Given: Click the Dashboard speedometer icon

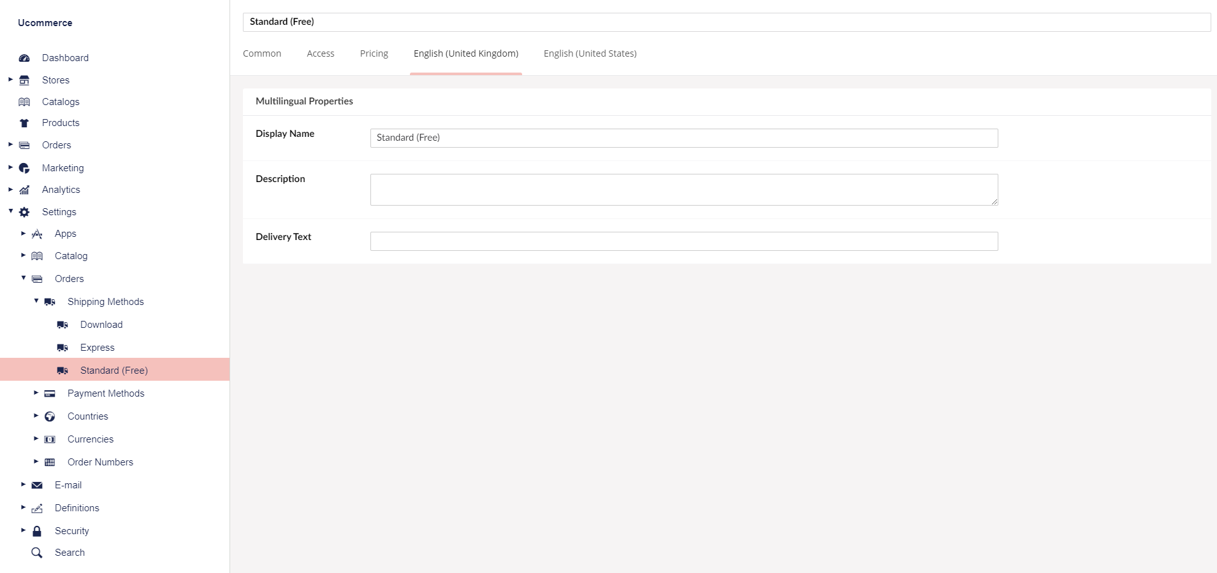Looking at the screenshot, I should (24, 58).
